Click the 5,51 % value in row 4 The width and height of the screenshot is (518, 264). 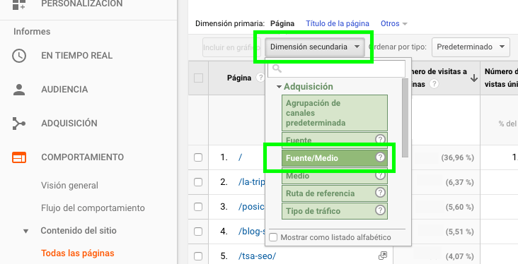click(x=459, y=232)
